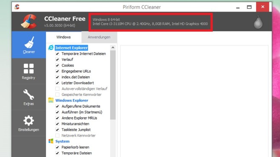
Task: Uncheck Temporäre Dateien checkbox
Action: pyautogui.click(x=57, y=153)
